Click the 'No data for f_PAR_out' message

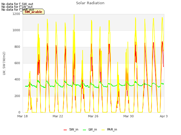pyautogui.click(x=18, y=10)
